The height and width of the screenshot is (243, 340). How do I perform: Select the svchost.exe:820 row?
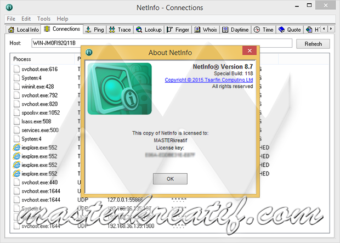coord(39,104)
